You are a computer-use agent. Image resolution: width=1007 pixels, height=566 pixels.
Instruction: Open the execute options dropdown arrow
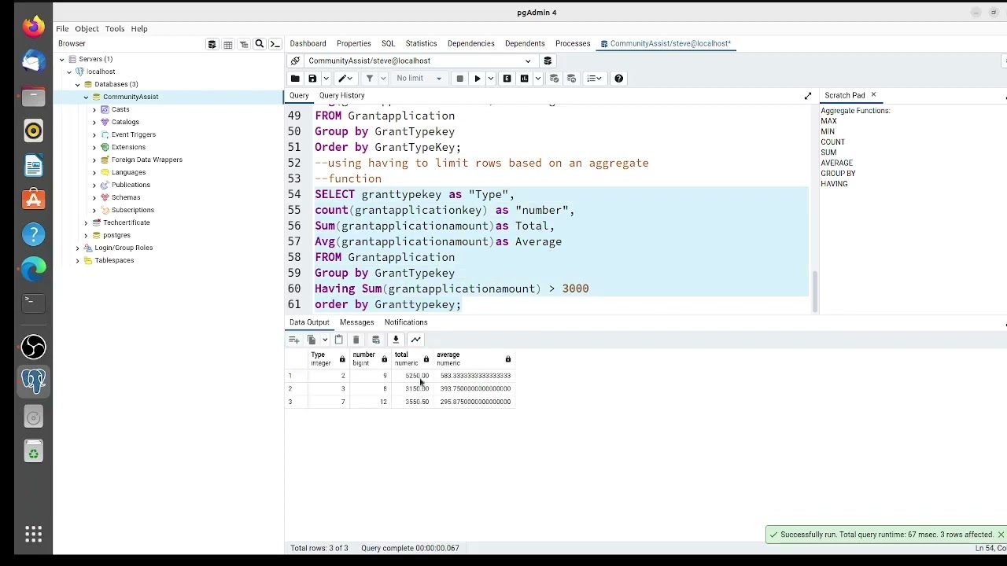(x=491, y=79)
